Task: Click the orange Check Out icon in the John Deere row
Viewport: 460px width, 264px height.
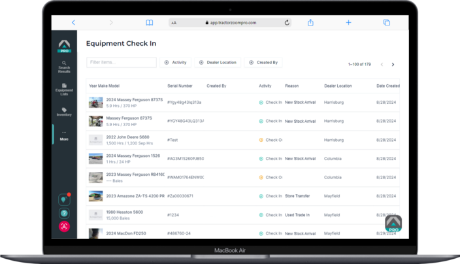Action: (261, 140)
